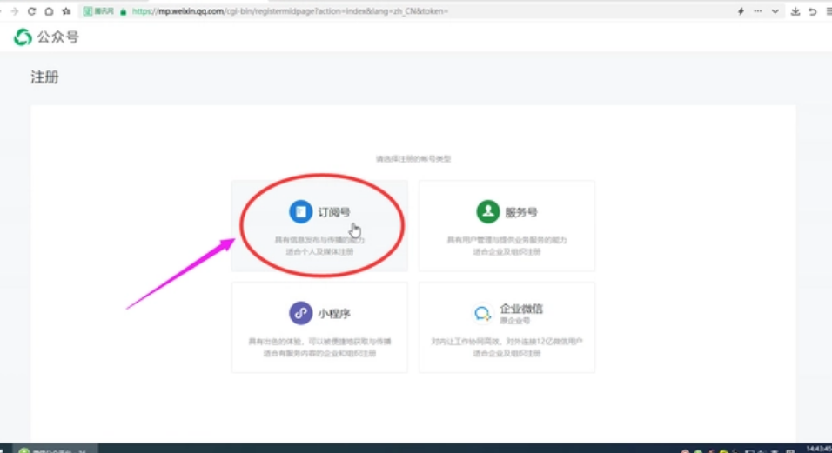Click the 适合有服务内容的企业和组织注册 text
Image resolution: width=832 pixels, height=453 pixels.
coord(319,353)
